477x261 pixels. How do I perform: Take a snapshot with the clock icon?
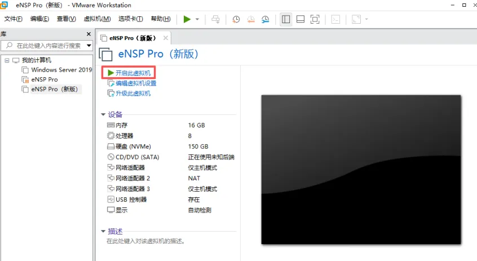236,20
